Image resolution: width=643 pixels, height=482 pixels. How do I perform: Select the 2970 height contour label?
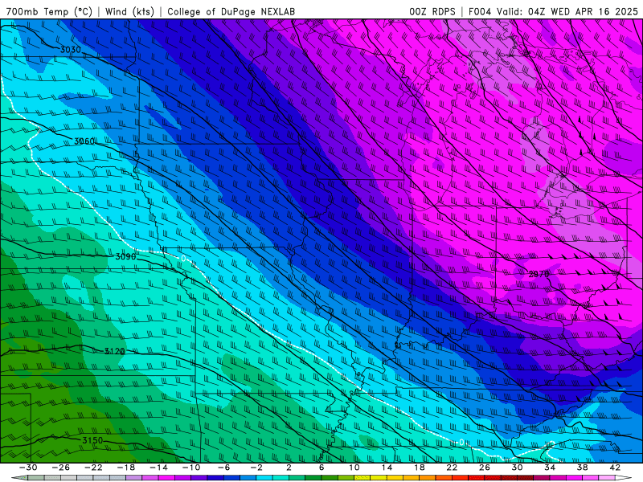click(x=539, y=274)
